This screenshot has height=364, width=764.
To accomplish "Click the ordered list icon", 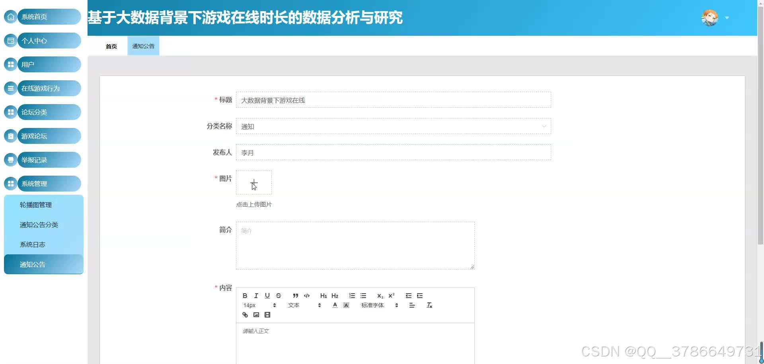I will click(352, 295).
